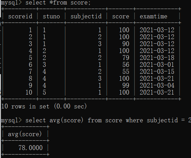Screen dimensions: 191x158
Task: Click score 100 in scoreid 4 row
Action: (x=124, y=51)
